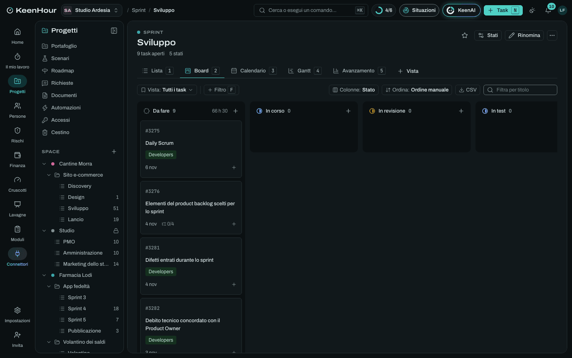Click the Filtra per titolo field
572x358 pixels.
click(x=520, y=90)
